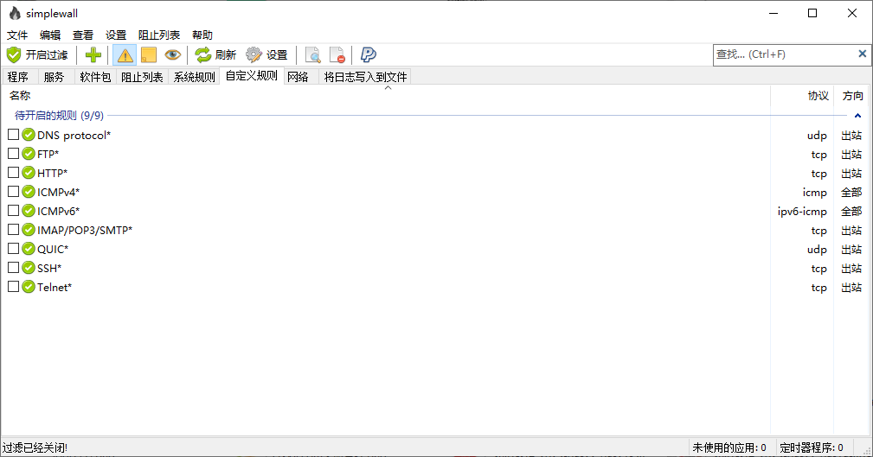The height and width of the screenshot is (457, 873).
Task: Click the clear log document icon
Action: pyautogui.click(x=337, y=55)
